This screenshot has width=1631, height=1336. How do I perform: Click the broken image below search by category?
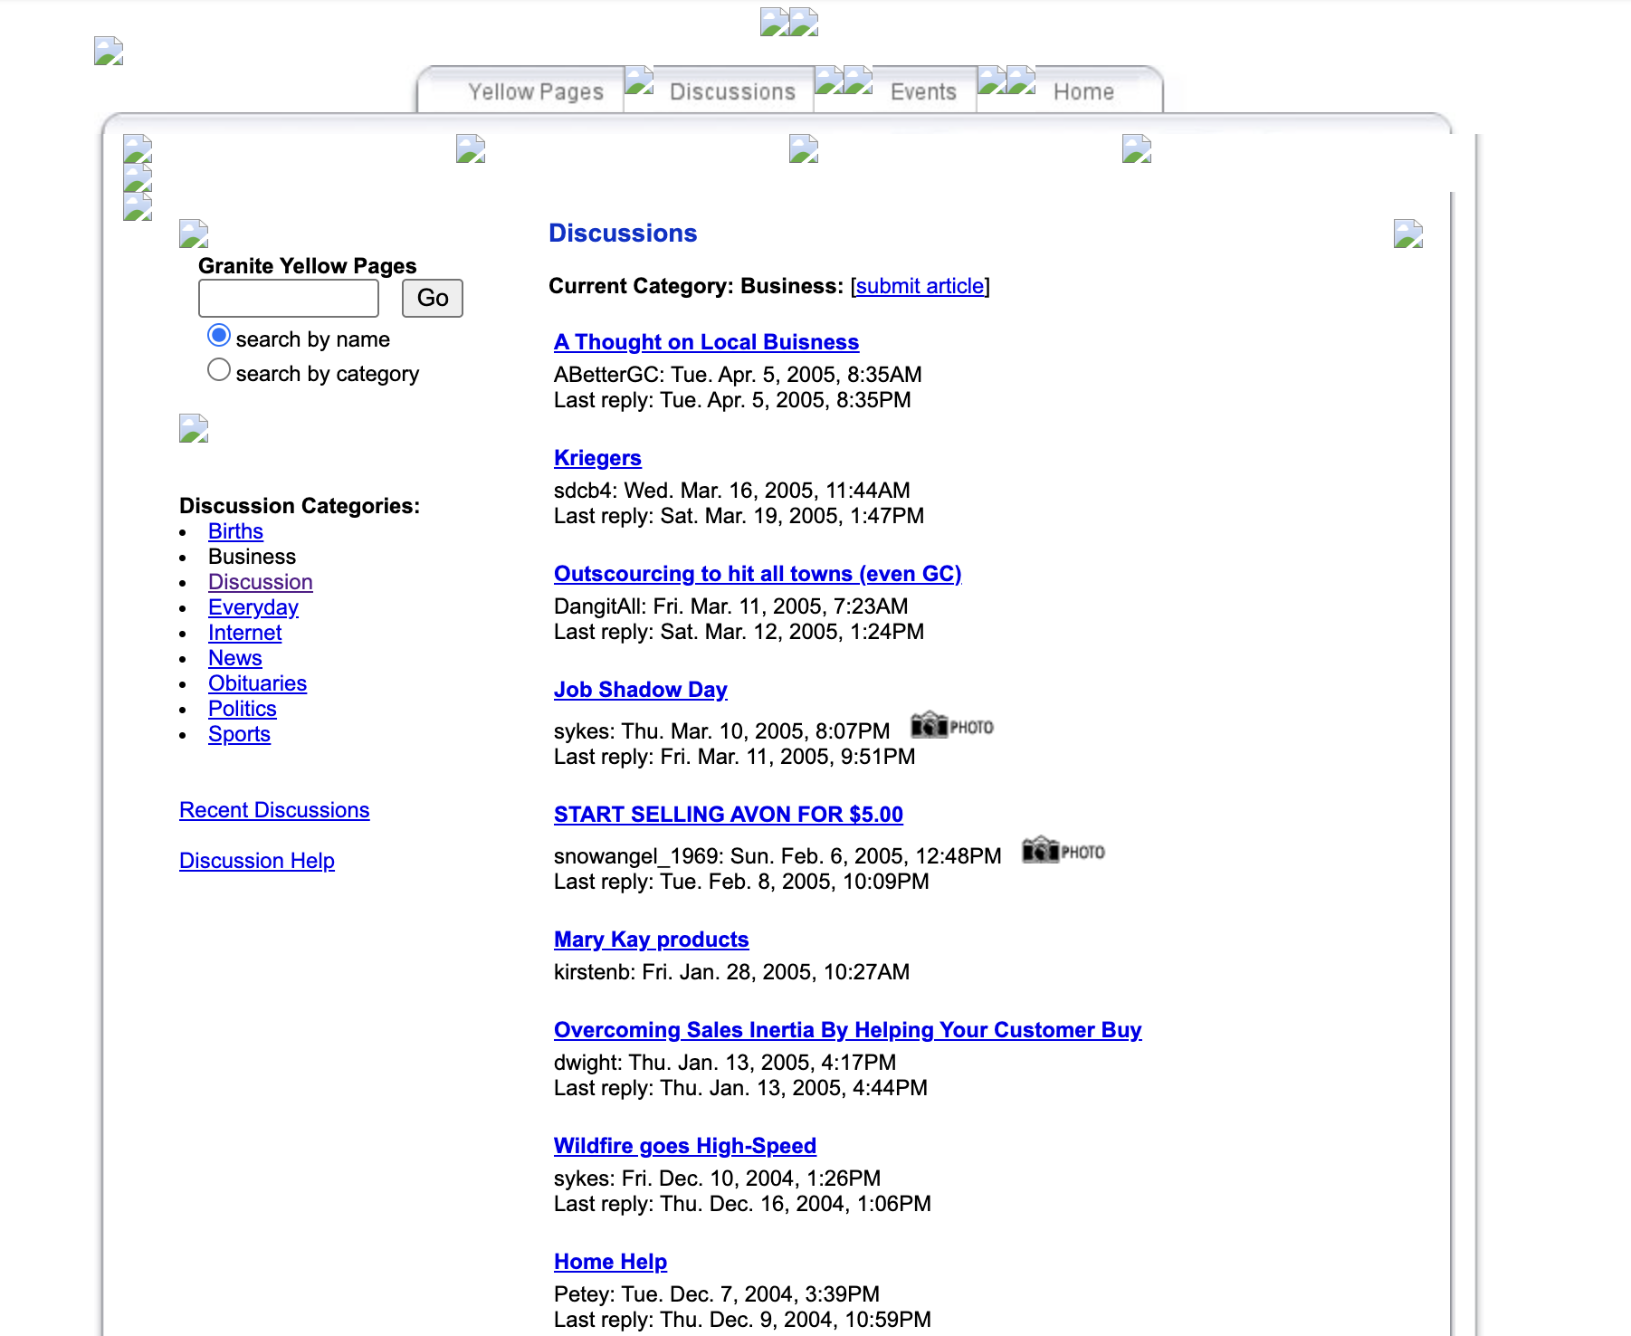tap(194, 428)
